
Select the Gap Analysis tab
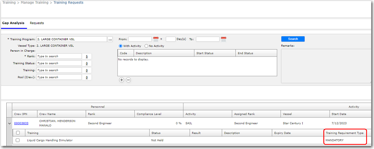point(13,23)
